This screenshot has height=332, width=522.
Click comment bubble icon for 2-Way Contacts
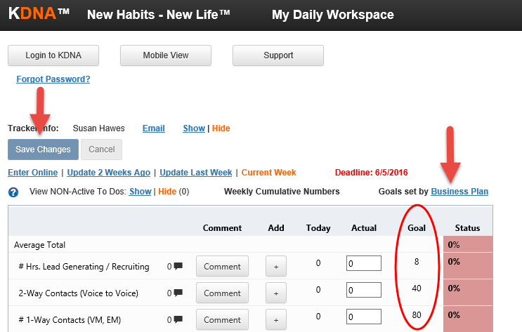click(178, 293)
